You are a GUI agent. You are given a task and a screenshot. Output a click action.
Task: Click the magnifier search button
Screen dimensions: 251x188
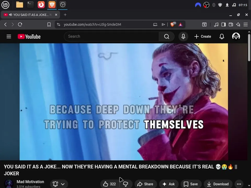[167, 37]
